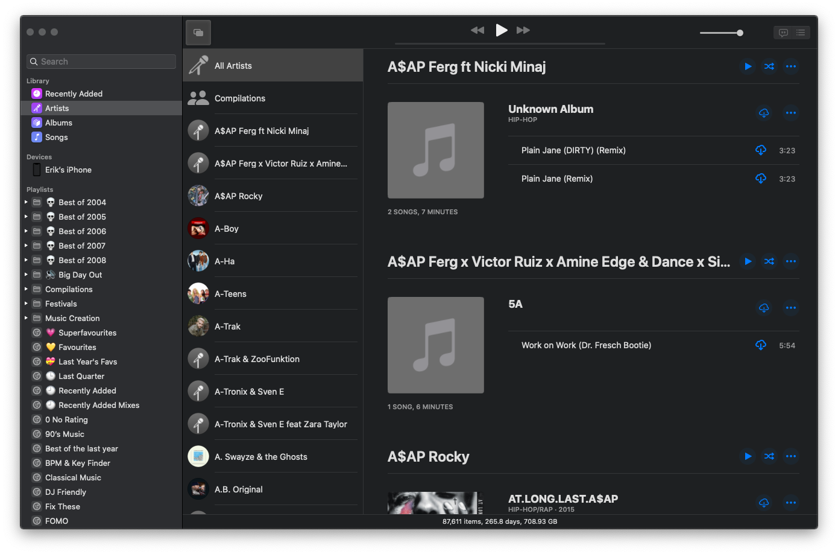
Task: Expand the Festivals playlist folder
Action: click(x=26, y=304)
